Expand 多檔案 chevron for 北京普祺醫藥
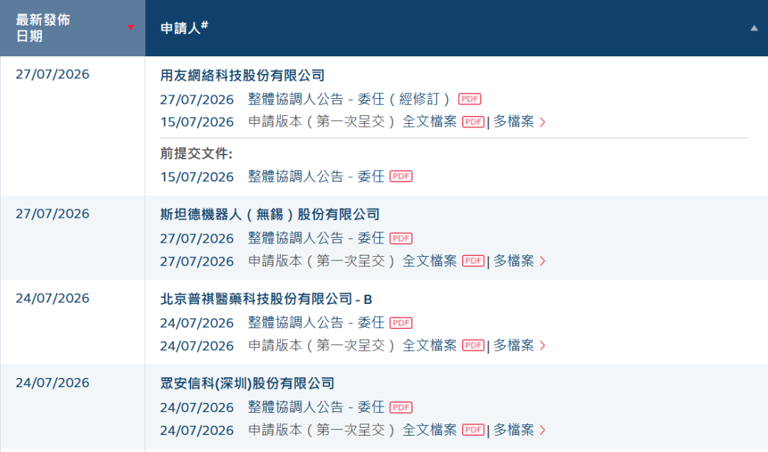The image size is (768, 452). click(x=543, y=346)
